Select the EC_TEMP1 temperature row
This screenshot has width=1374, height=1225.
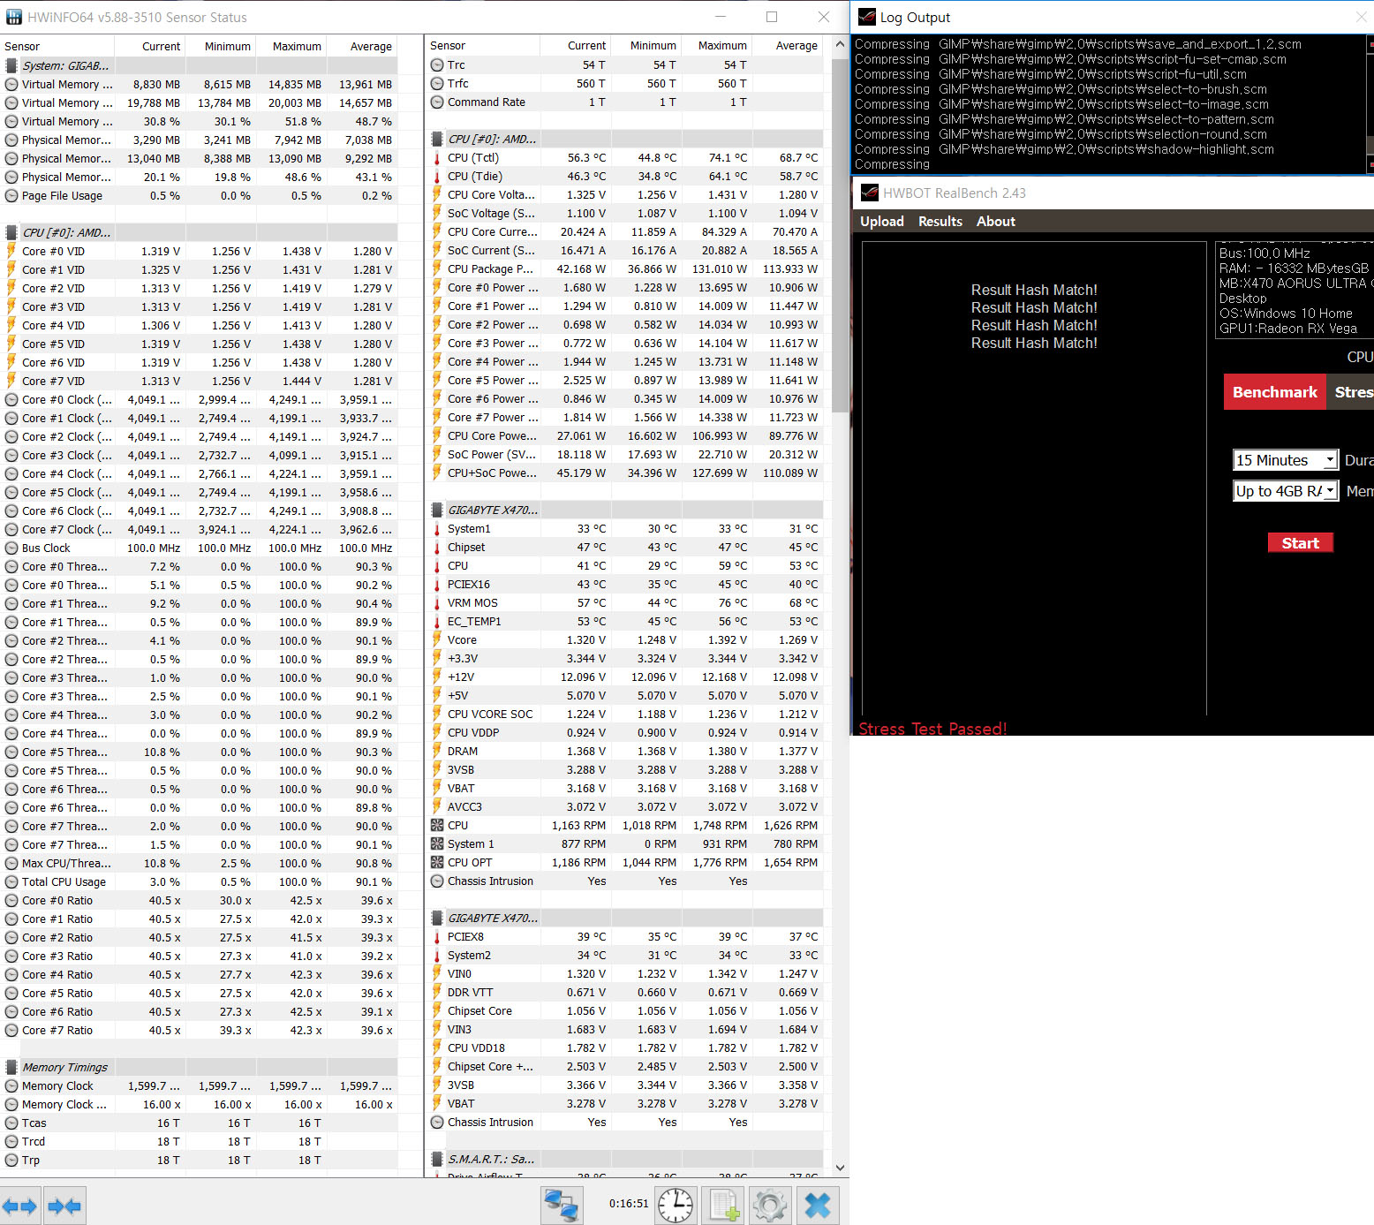(625, 621)
